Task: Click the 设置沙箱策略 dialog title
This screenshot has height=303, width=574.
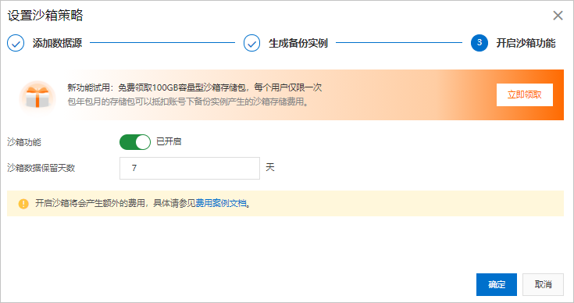Action: point(45,16)
